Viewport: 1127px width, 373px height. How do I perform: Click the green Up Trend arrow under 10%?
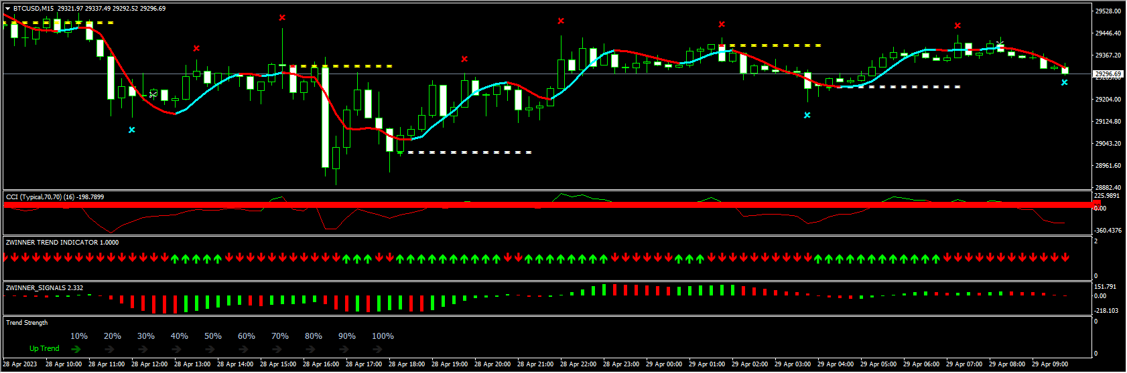click(x=76, y=349)
